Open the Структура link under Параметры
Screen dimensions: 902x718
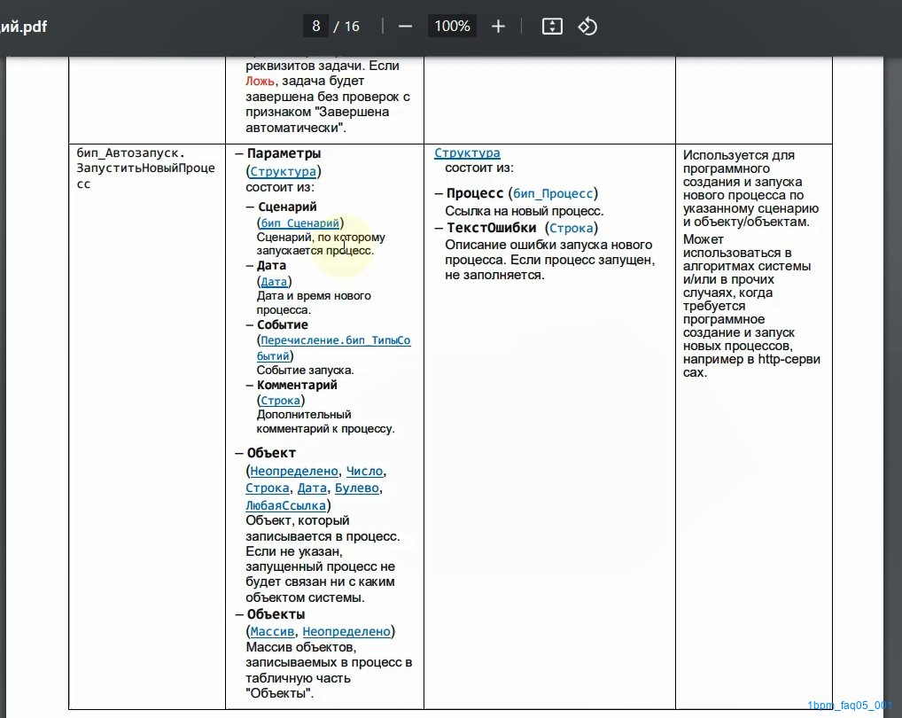point(283,171)
